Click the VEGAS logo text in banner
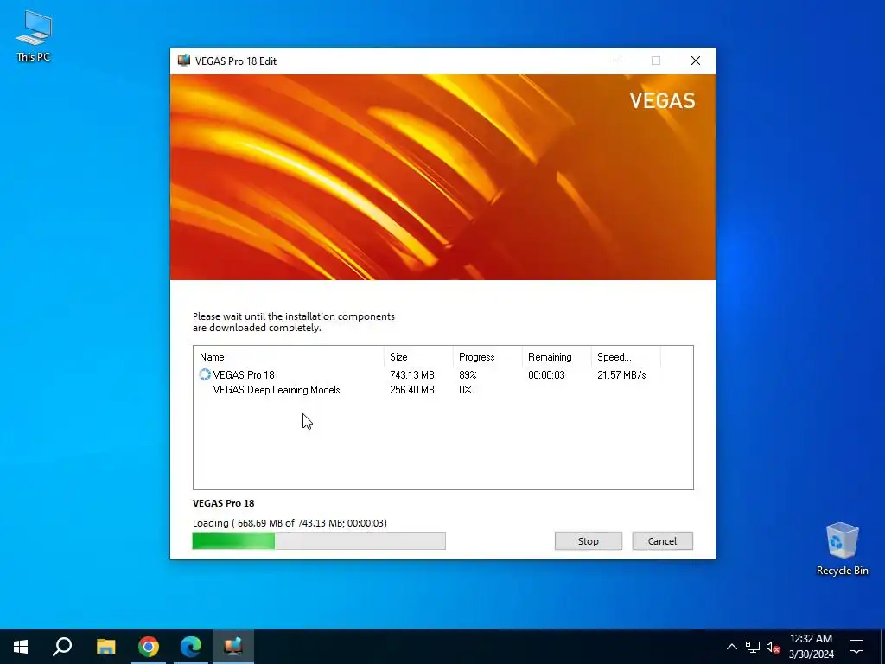The height and width of the screenshot is (664, 885). 662,100
